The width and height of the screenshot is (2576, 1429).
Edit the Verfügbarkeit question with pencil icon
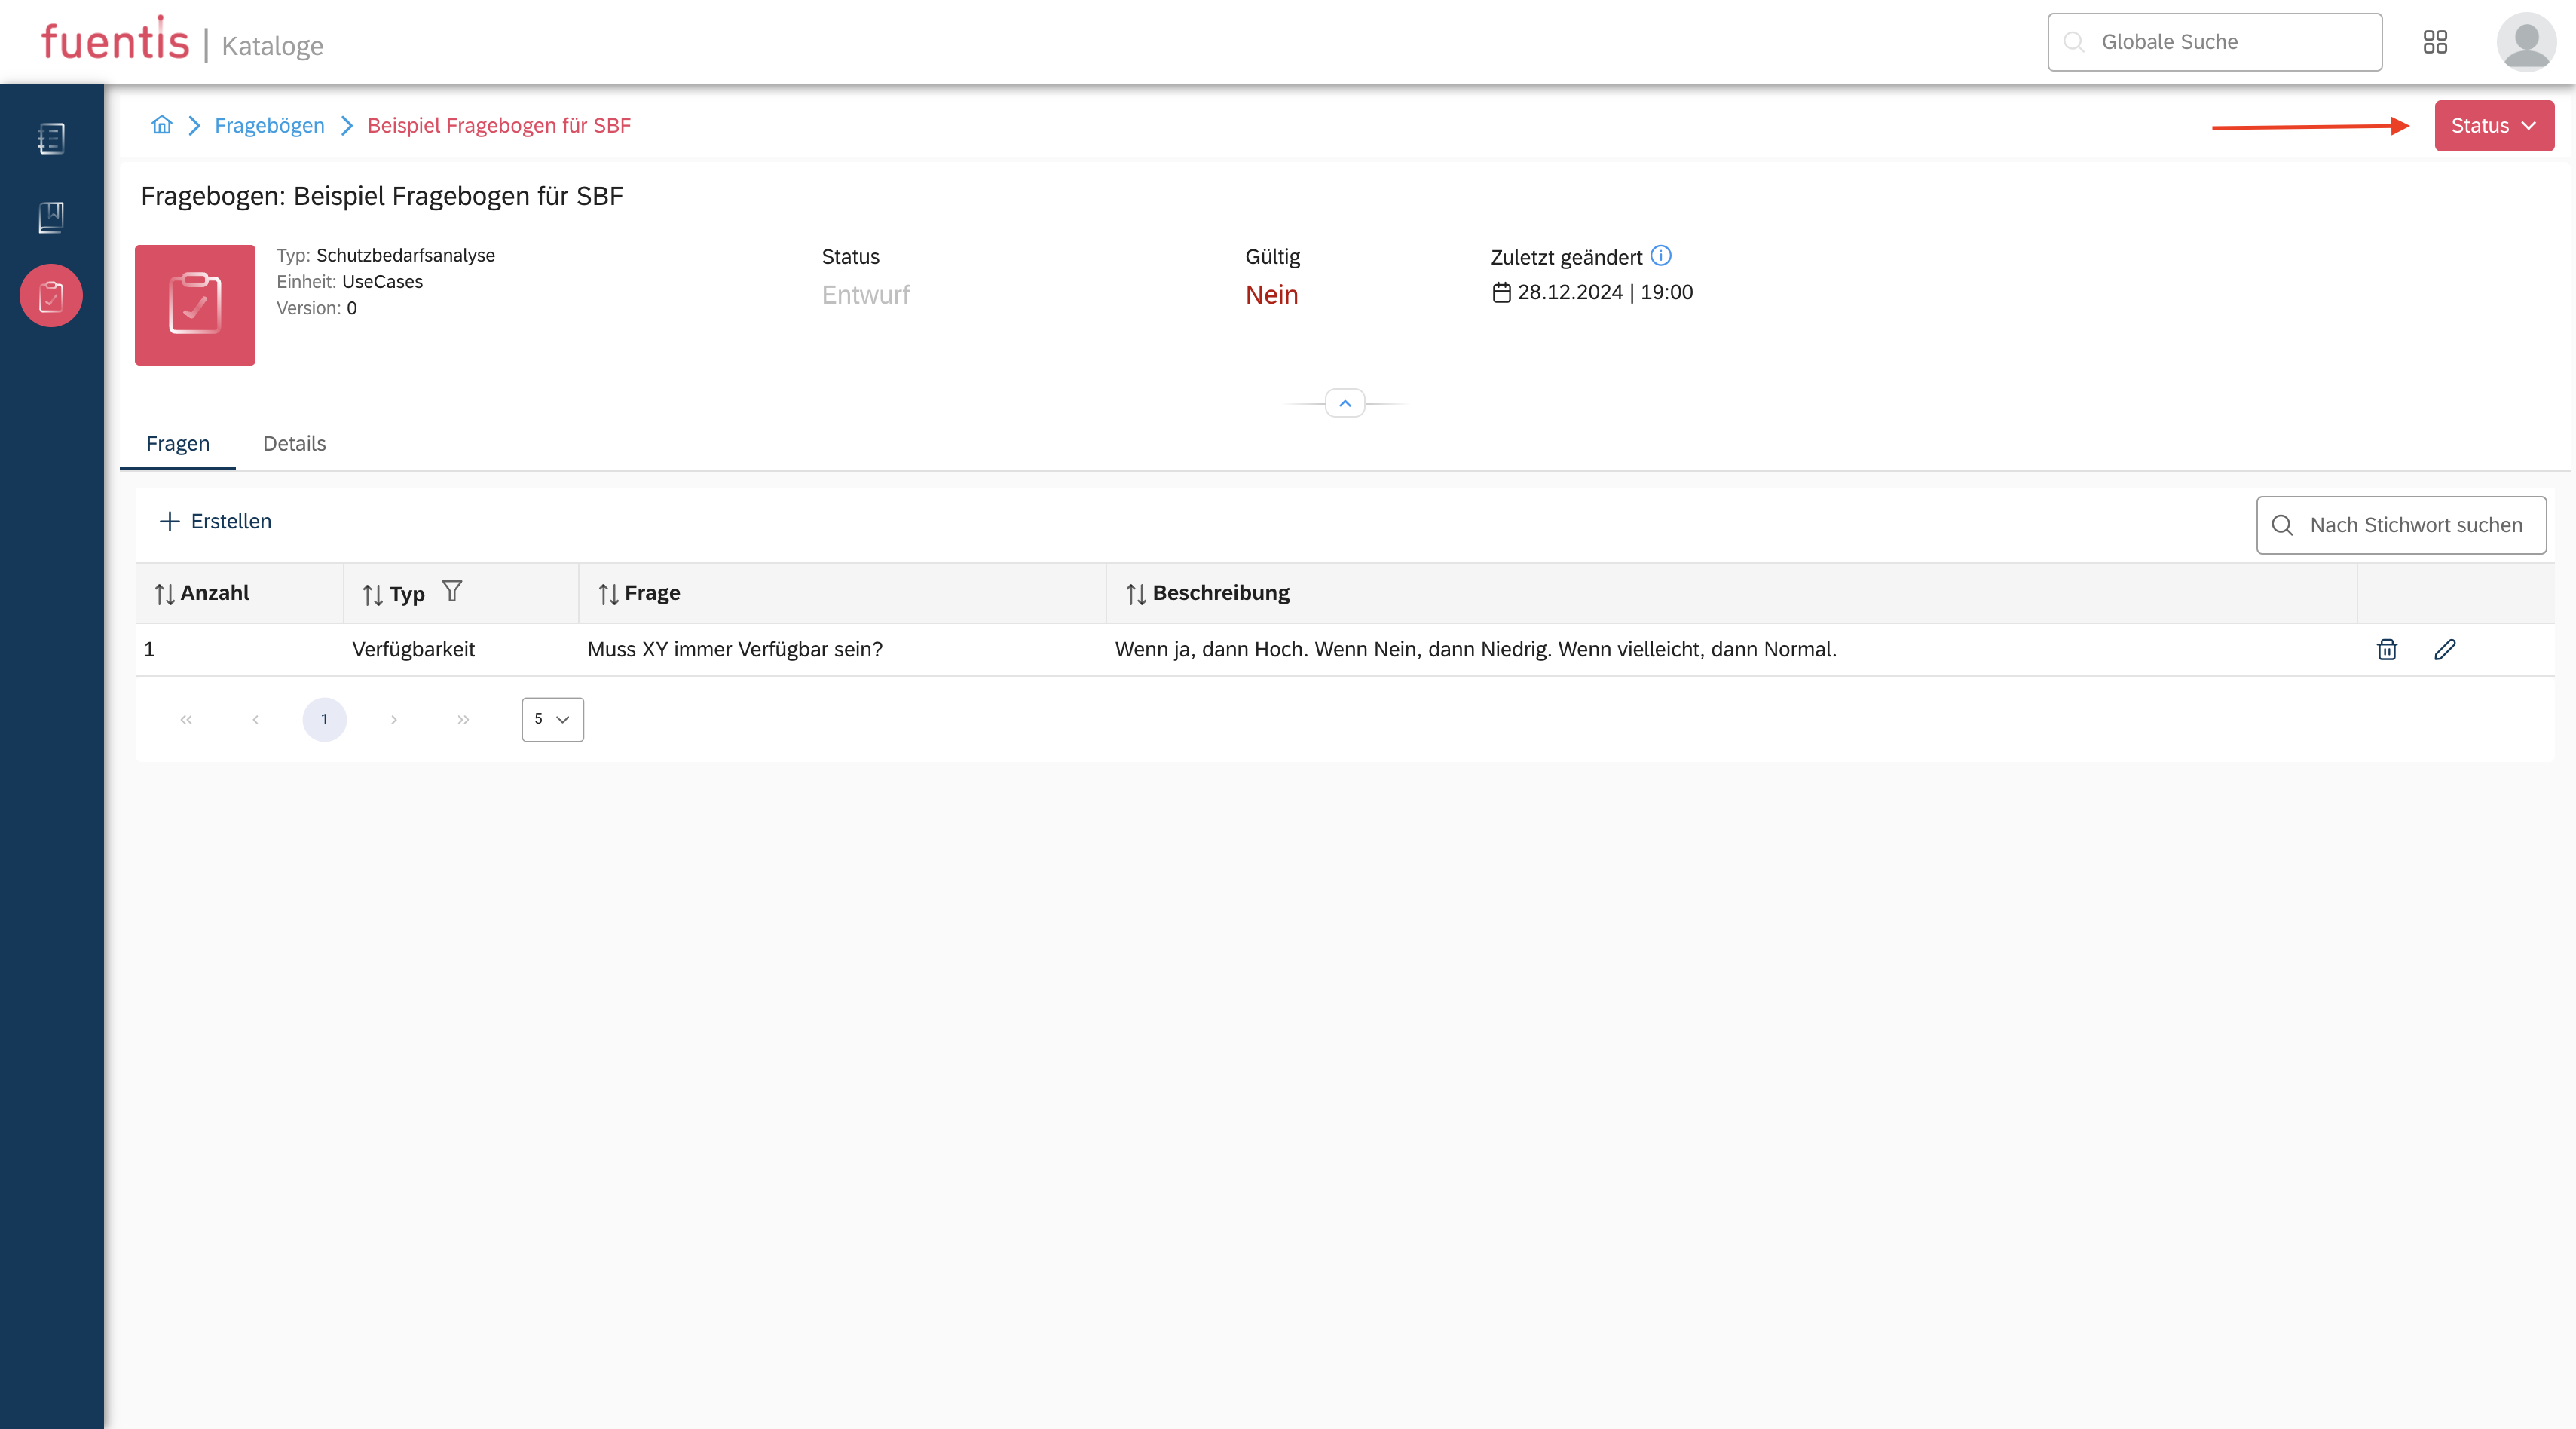[2444, 650]
